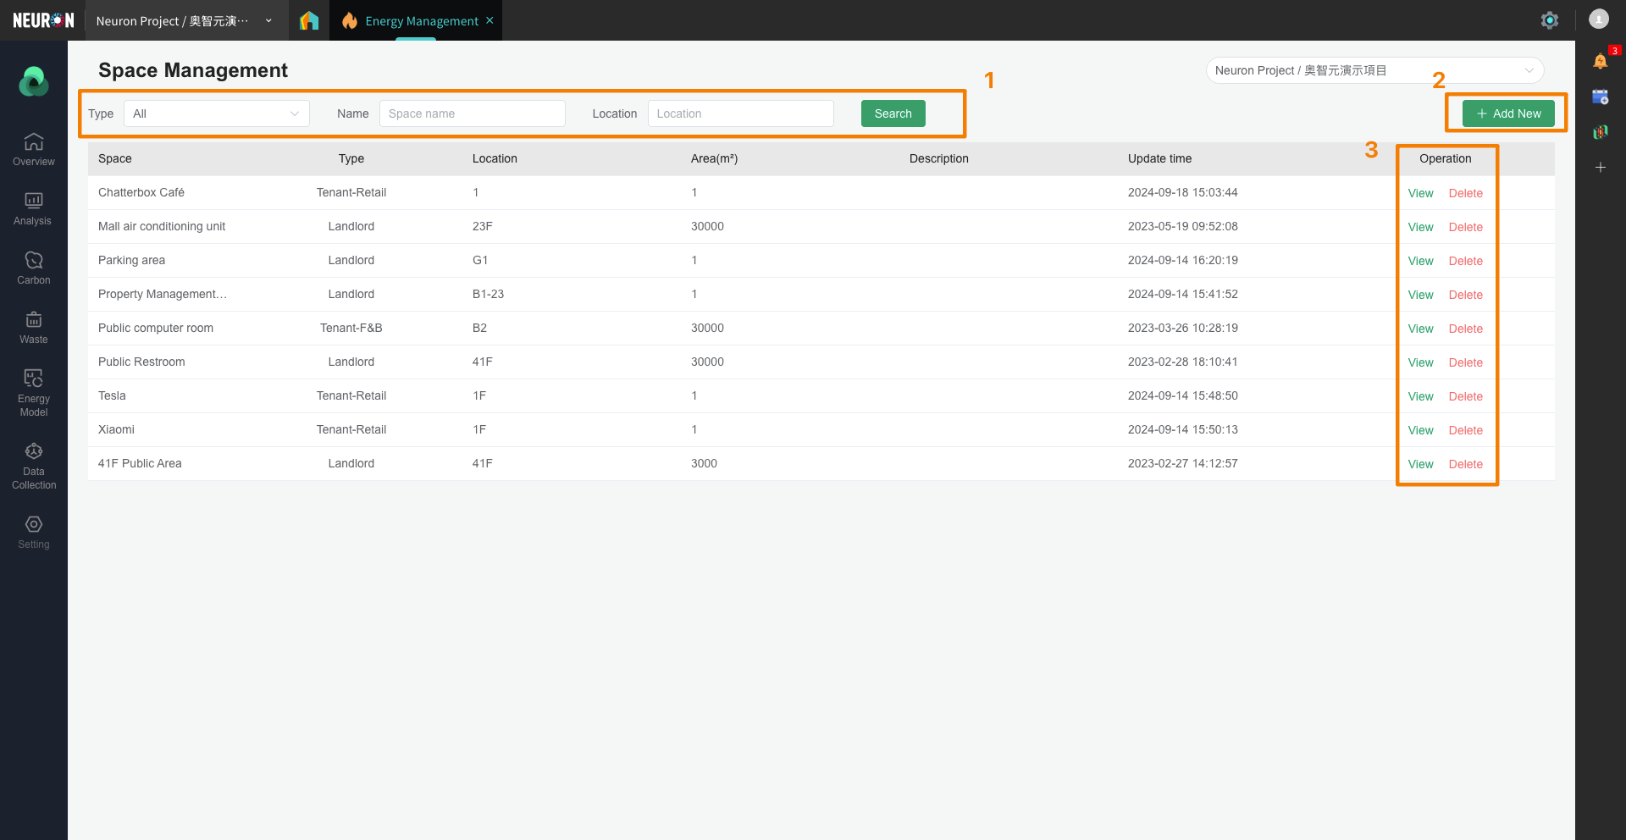Open the Neuron Project selector on the right
The image size is (1626, 840).
coord(1374,70)
